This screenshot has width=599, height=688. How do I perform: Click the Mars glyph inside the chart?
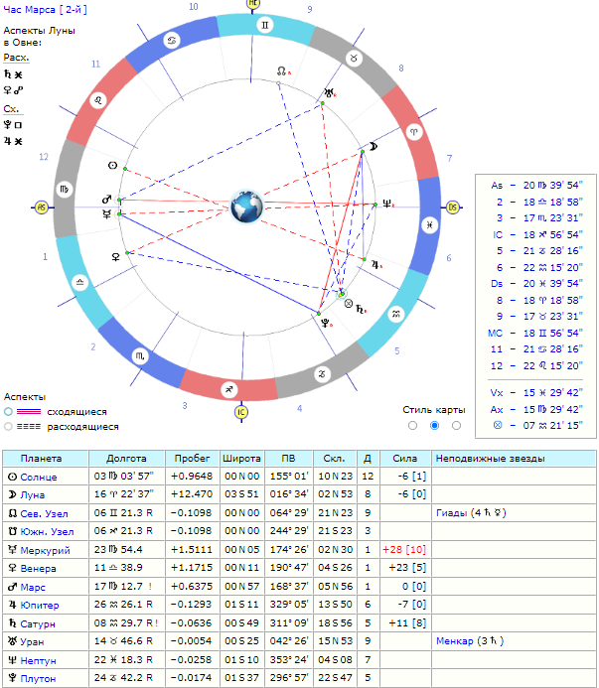[x=106, y=200]
